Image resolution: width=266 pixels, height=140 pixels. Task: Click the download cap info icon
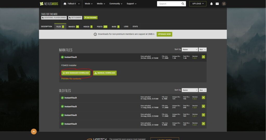point(95,34)
